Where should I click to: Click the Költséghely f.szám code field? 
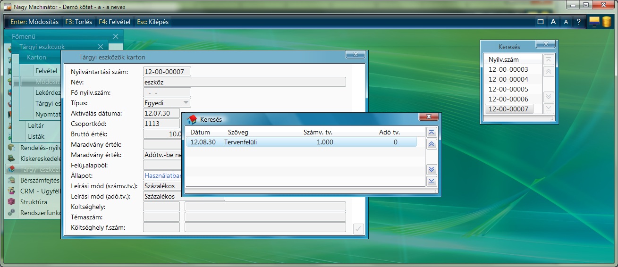pos(161,227)
